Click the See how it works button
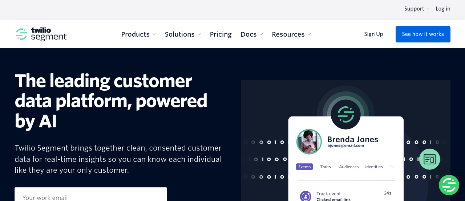 click(423, 34)
